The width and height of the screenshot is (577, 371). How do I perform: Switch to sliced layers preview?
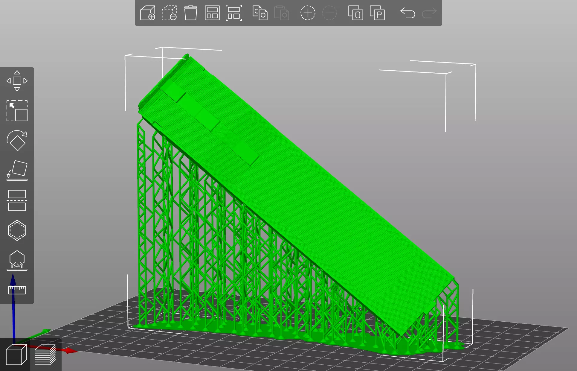[x=45, y=355]
